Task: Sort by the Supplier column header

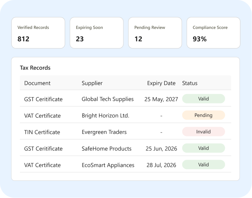Action: coord(92,83)
